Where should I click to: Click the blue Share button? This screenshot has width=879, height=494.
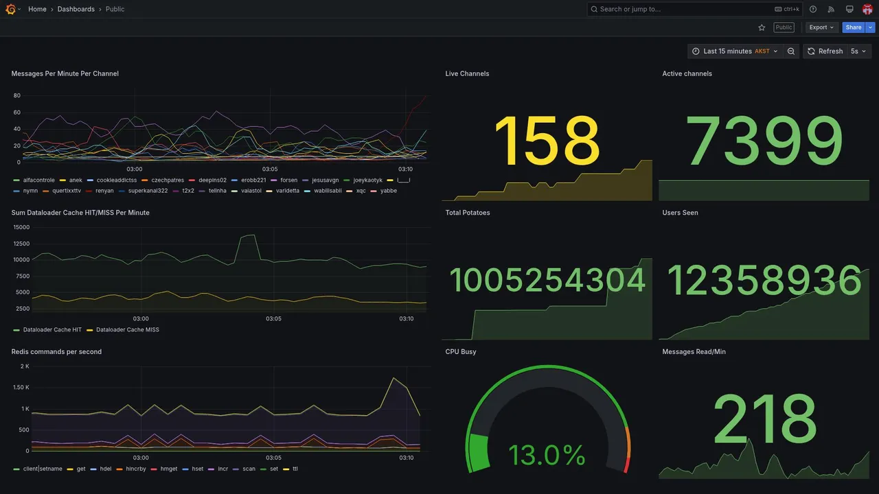point(854,27)
